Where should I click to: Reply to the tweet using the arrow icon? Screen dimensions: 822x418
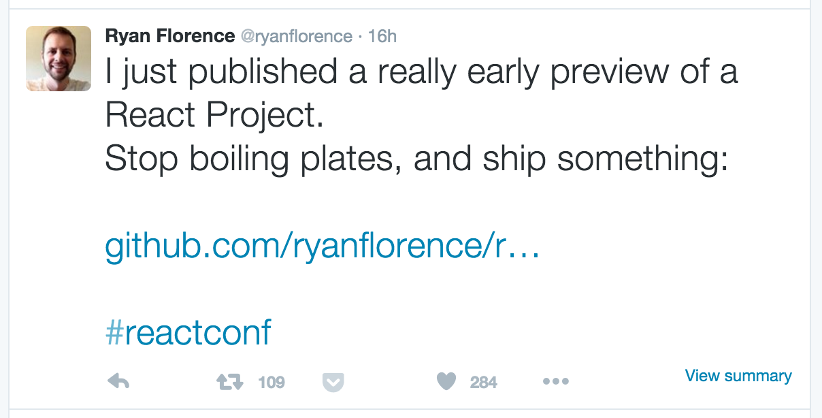pos(119,382)
